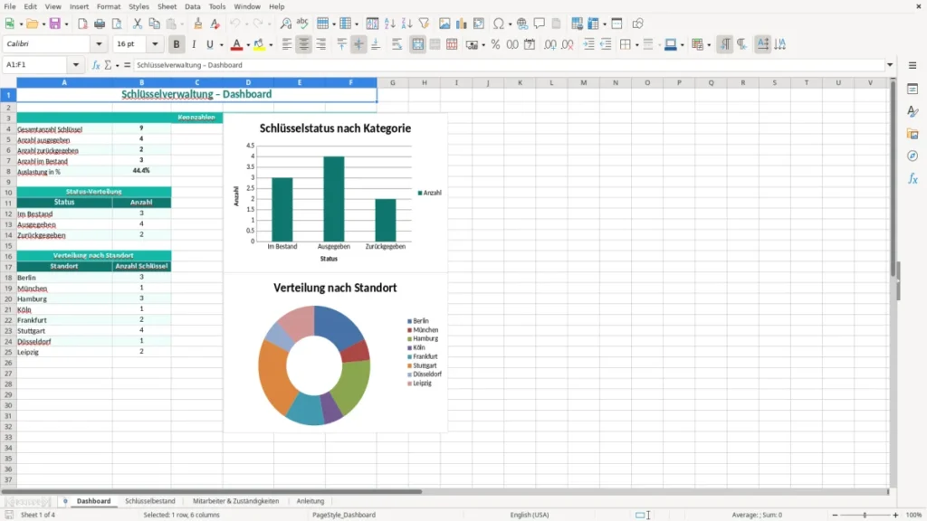Switch to Mitarbeiter & Zuständigkeiten sheet tab

pos(236,501)
